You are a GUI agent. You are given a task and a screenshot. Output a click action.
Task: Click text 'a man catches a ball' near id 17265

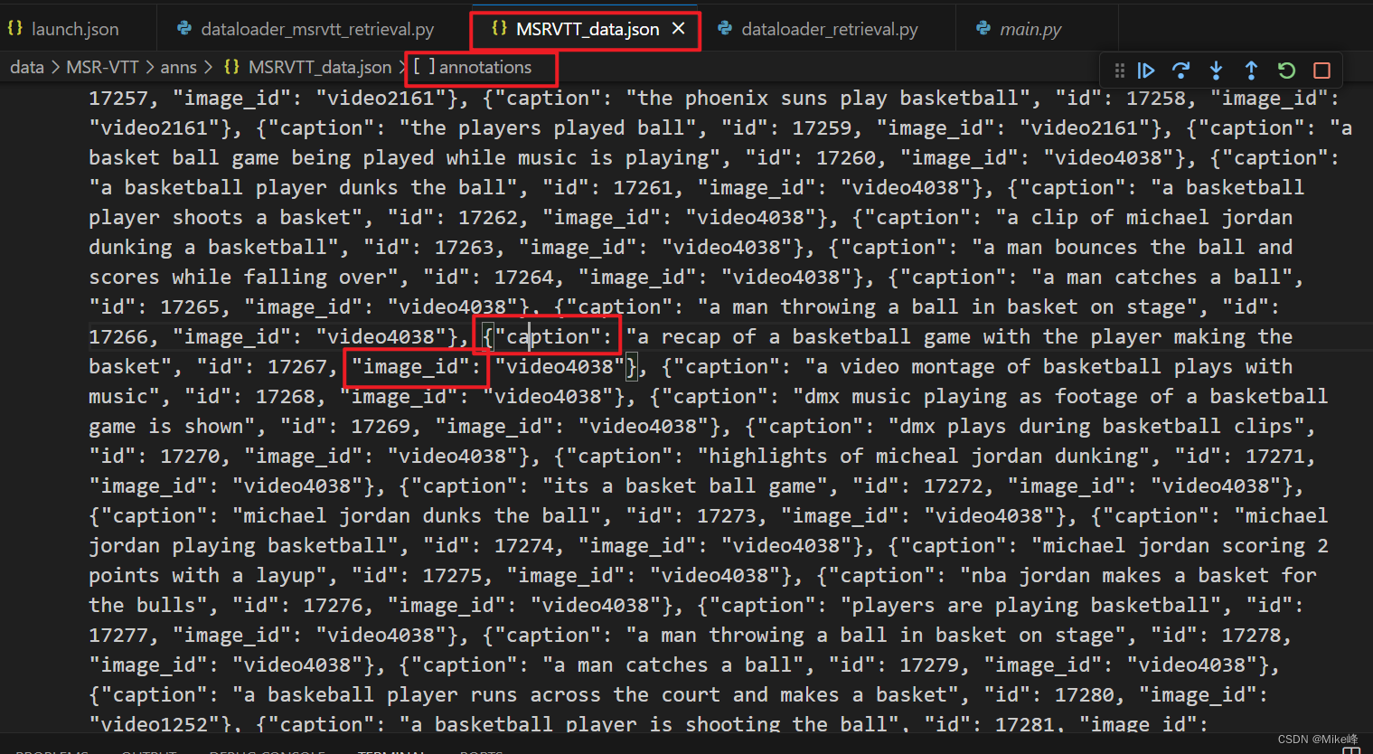(x=1161, y=277)
